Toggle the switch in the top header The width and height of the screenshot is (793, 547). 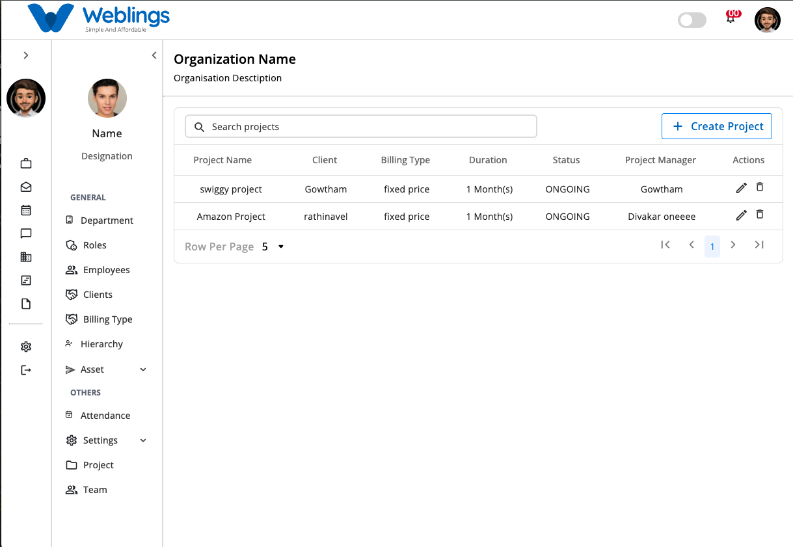click(x=692, y=20)
